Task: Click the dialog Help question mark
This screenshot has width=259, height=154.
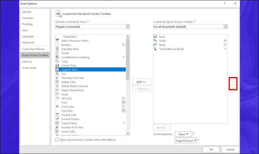Action: [224, 3]
